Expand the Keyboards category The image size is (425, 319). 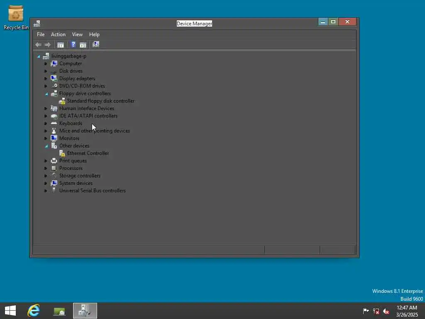point(46,123)
